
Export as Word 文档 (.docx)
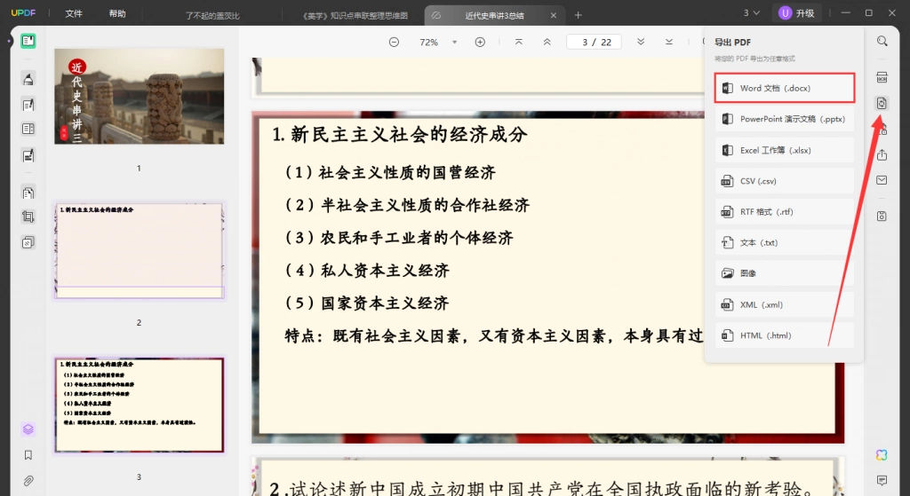[785, 88]
